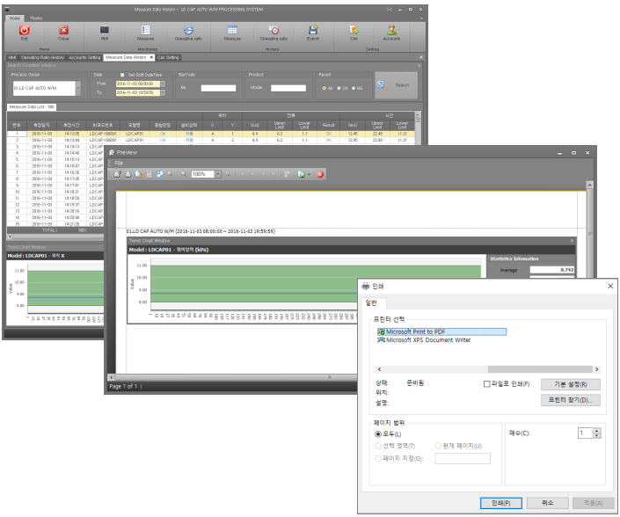
Task: Click the red close-preview icon in Preview toolbar
Action: [x=320, y=174]
